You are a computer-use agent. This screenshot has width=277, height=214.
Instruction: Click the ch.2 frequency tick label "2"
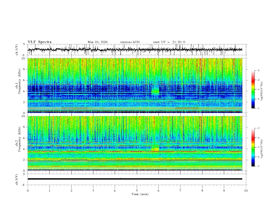click(24, 160)
